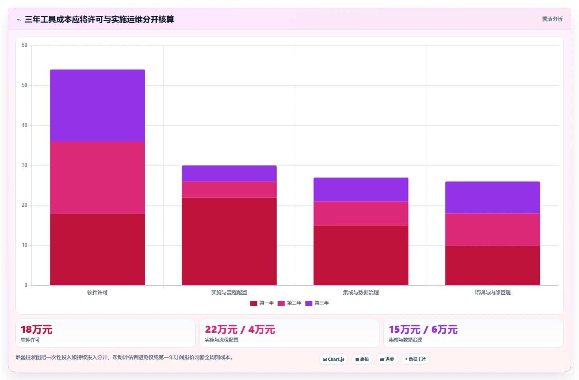Click the y-axis value 60
Image resolution: width=579 pixels, height=380 pixels.
(x=24, y=45)
